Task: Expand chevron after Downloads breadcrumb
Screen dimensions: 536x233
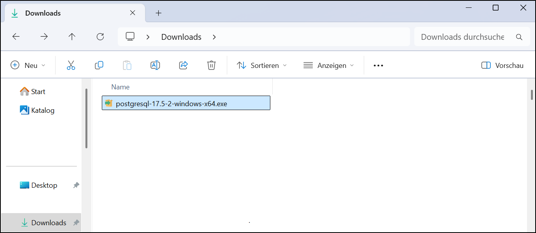Action: [214, 37]
